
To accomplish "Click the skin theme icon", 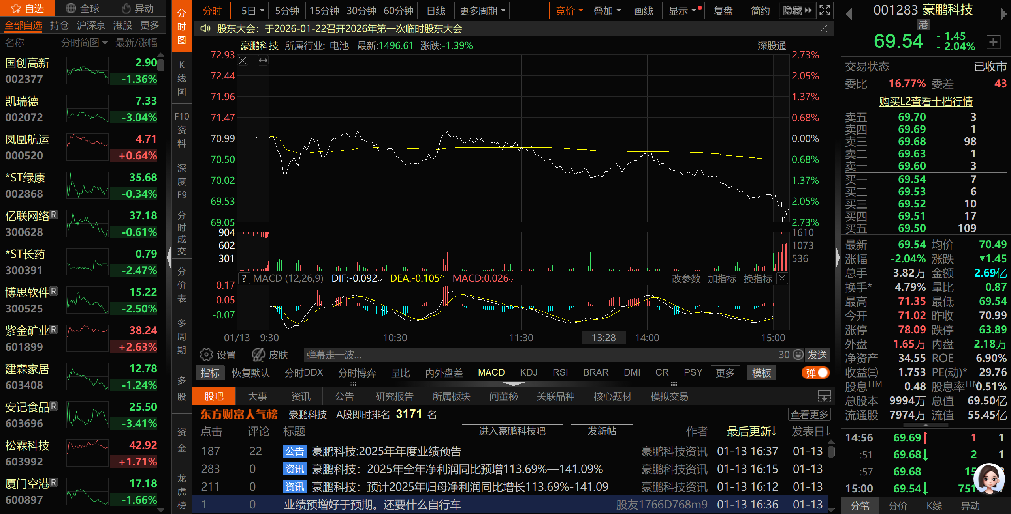I will (x=258, y=355).
